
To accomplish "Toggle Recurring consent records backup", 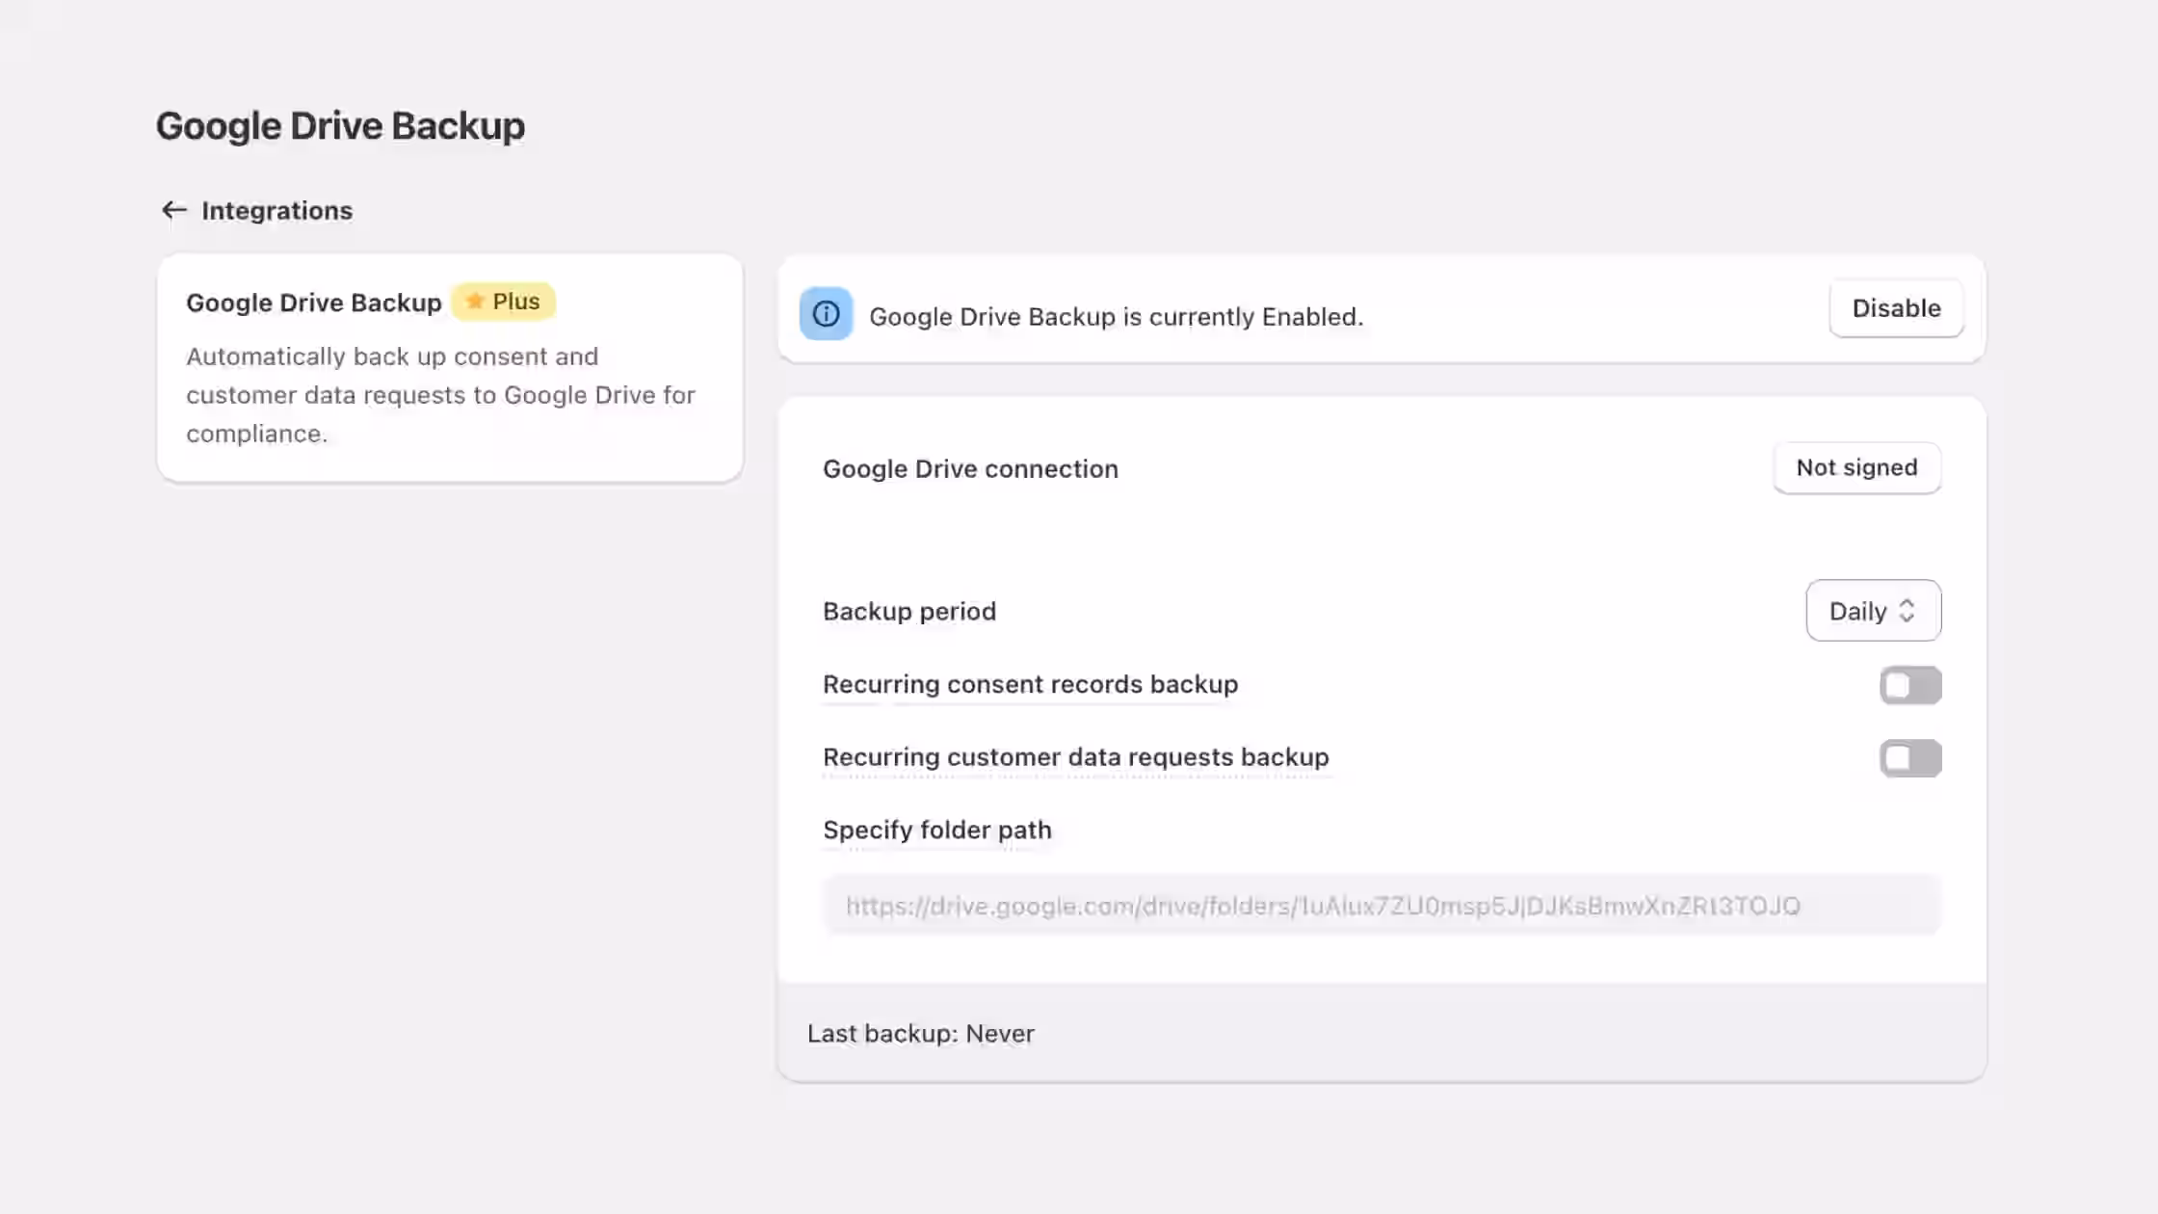I will point(1909,685).
